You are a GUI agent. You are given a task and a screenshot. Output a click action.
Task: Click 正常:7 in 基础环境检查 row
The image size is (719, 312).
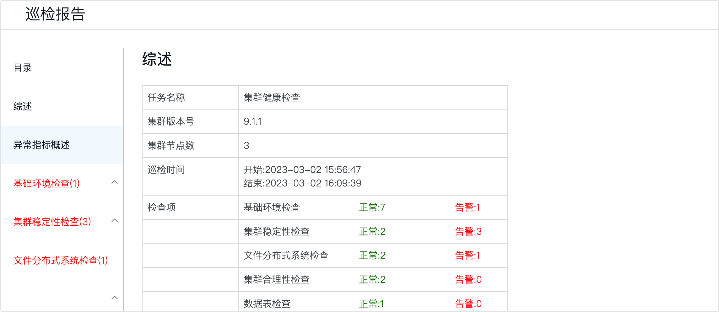click(372, 207)
